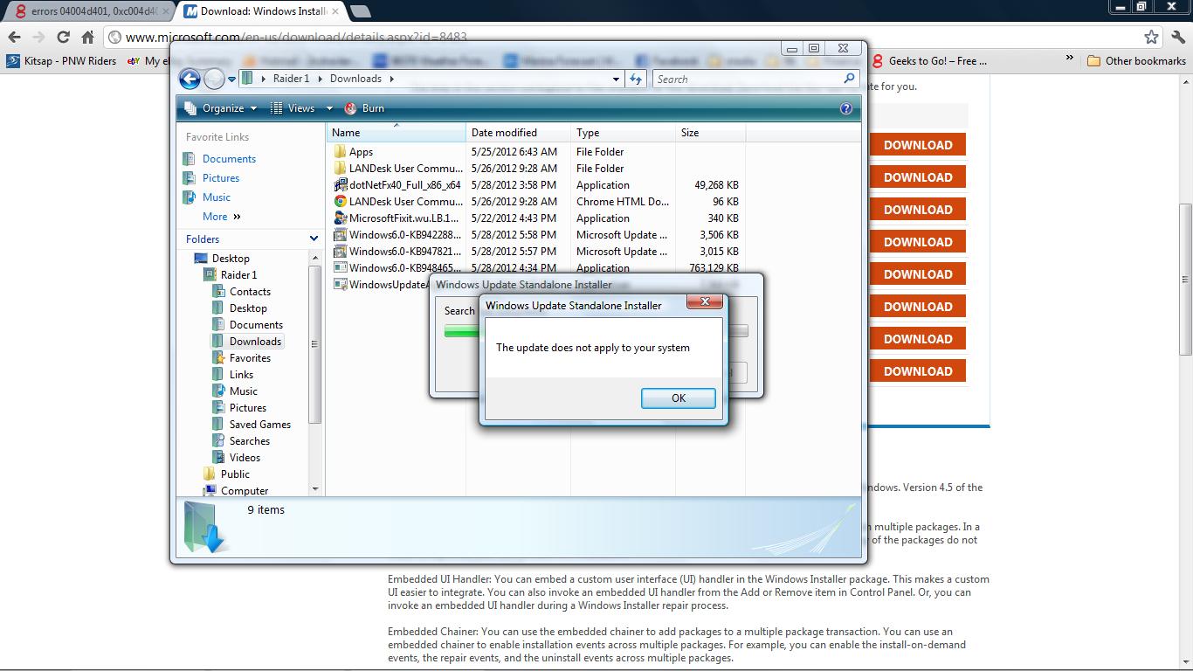1193x671 pixels.
Task: Open the Other bookmarks folder
Action: pyautogui.click(x=1136, y=61)
